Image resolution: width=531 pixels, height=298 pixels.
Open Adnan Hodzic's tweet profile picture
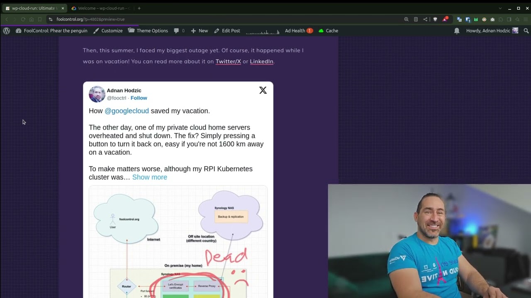[97, 94]
